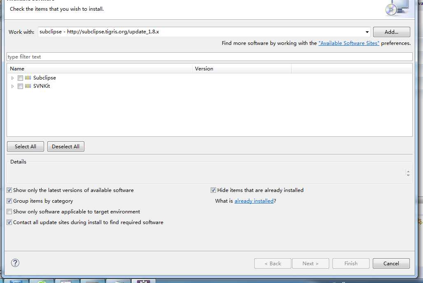Click the Cancel button
This screenshot has width=423, height=283.
click(x=391, y=264)
